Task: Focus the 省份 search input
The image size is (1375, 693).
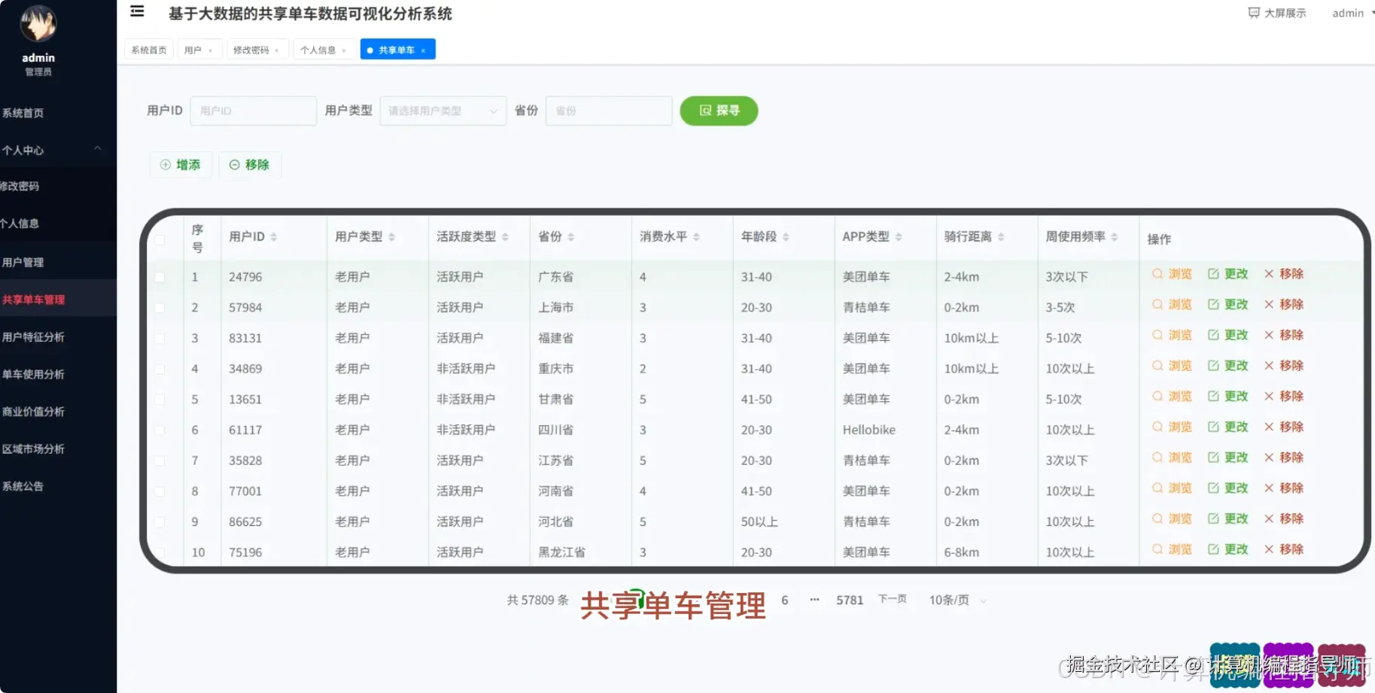Action: coord(609,111)
